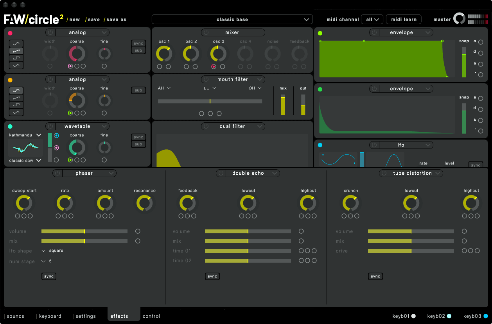Enable sync on the first analog oscillator
Screen dimensions: 492x324
(138, 43)
